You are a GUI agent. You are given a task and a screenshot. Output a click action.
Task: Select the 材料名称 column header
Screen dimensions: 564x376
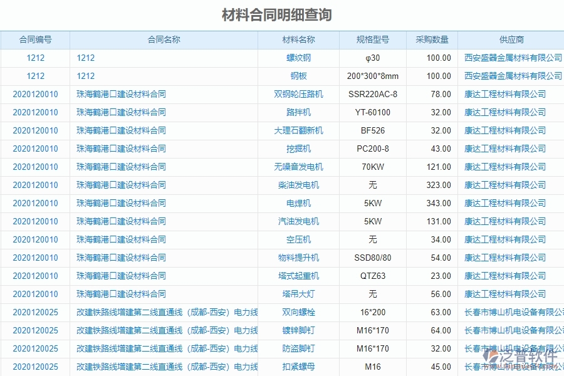299,39
